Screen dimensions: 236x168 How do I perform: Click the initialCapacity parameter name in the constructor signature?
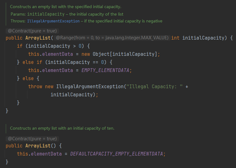(x=203, y=38)
